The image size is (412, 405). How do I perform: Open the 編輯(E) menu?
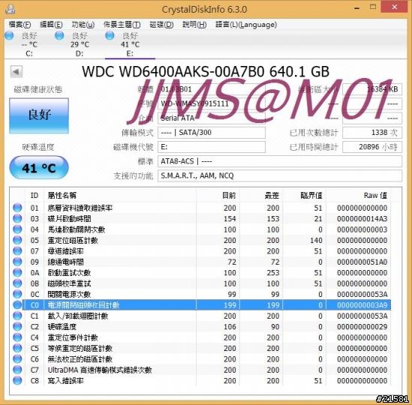tap(51, 25)
